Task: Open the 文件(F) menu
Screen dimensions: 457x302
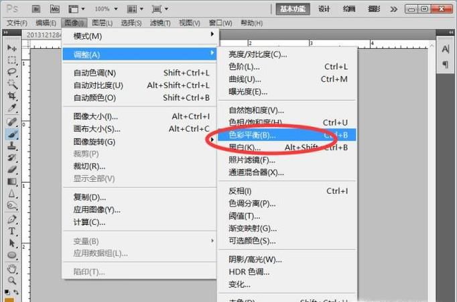Action: coord(17,23)
